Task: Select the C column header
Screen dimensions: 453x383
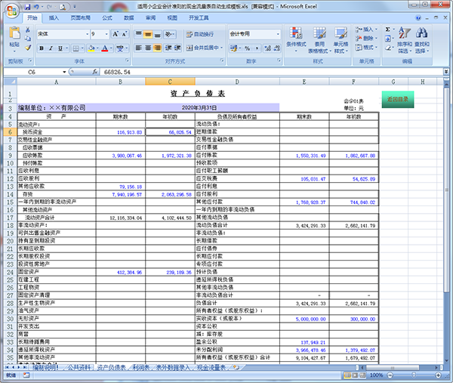Action: (x=170, y=82)
